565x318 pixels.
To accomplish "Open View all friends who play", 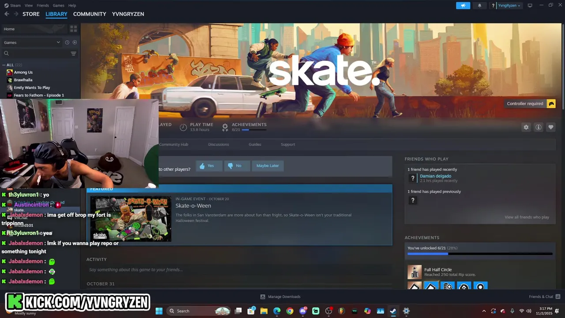I will click(527, 217).
